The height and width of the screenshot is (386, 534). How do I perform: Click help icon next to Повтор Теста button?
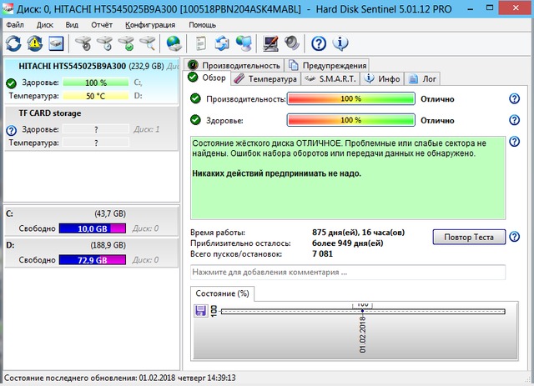click(515, 237)
